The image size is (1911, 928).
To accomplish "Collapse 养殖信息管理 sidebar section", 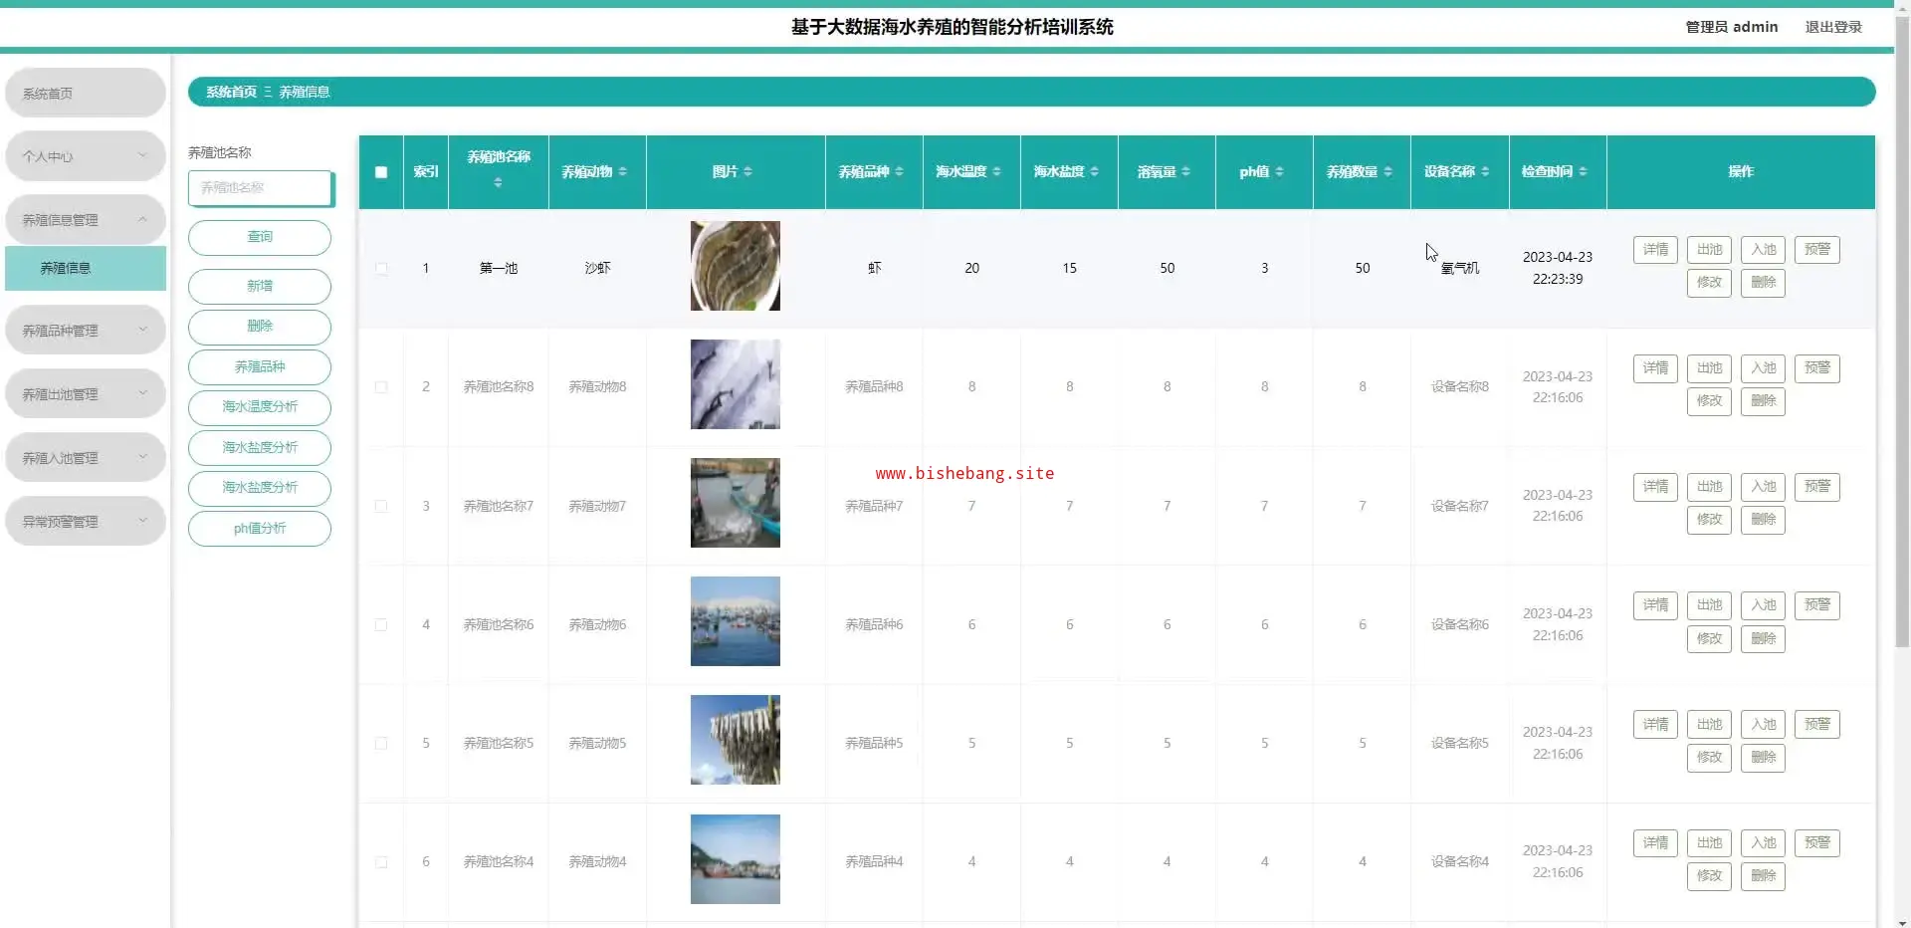I will tap(85, 220).
